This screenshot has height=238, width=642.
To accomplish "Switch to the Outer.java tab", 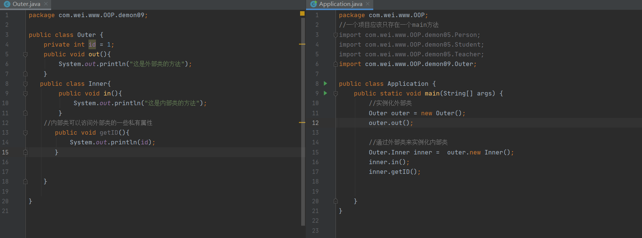I will 26,4.
